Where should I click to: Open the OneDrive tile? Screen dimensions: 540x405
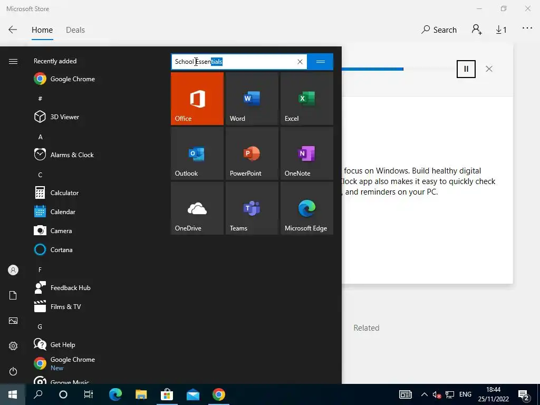click(197, 208)
